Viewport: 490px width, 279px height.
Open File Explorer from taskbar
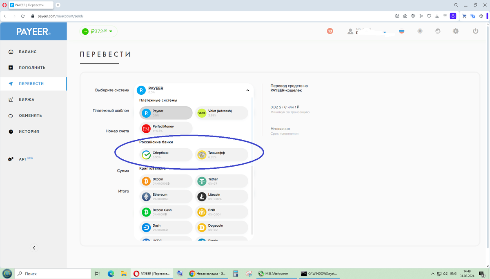123,274
